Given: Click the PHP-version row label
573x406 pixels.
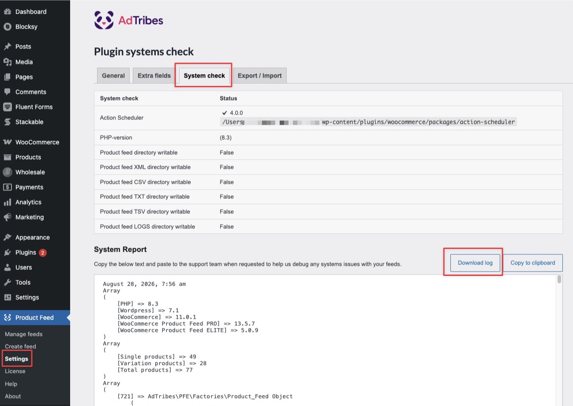Looking at the screenshot, I should tap(116, 138).
